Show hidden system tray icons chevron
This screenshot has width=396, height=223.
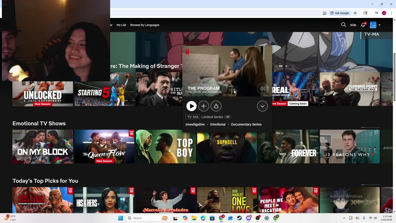coord(344,218)
